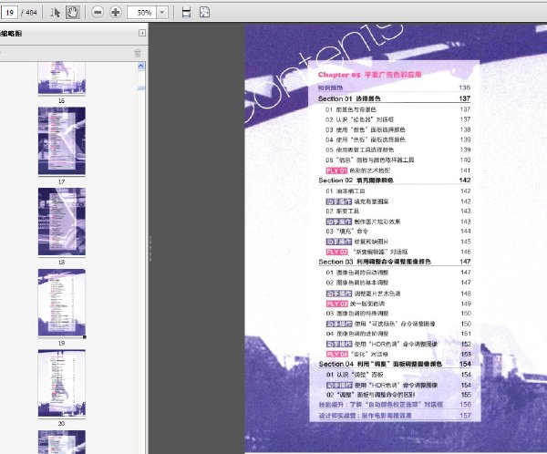Click the panel splitter handle beside document
Screen dimensions: 547x454
coord(150,249)
